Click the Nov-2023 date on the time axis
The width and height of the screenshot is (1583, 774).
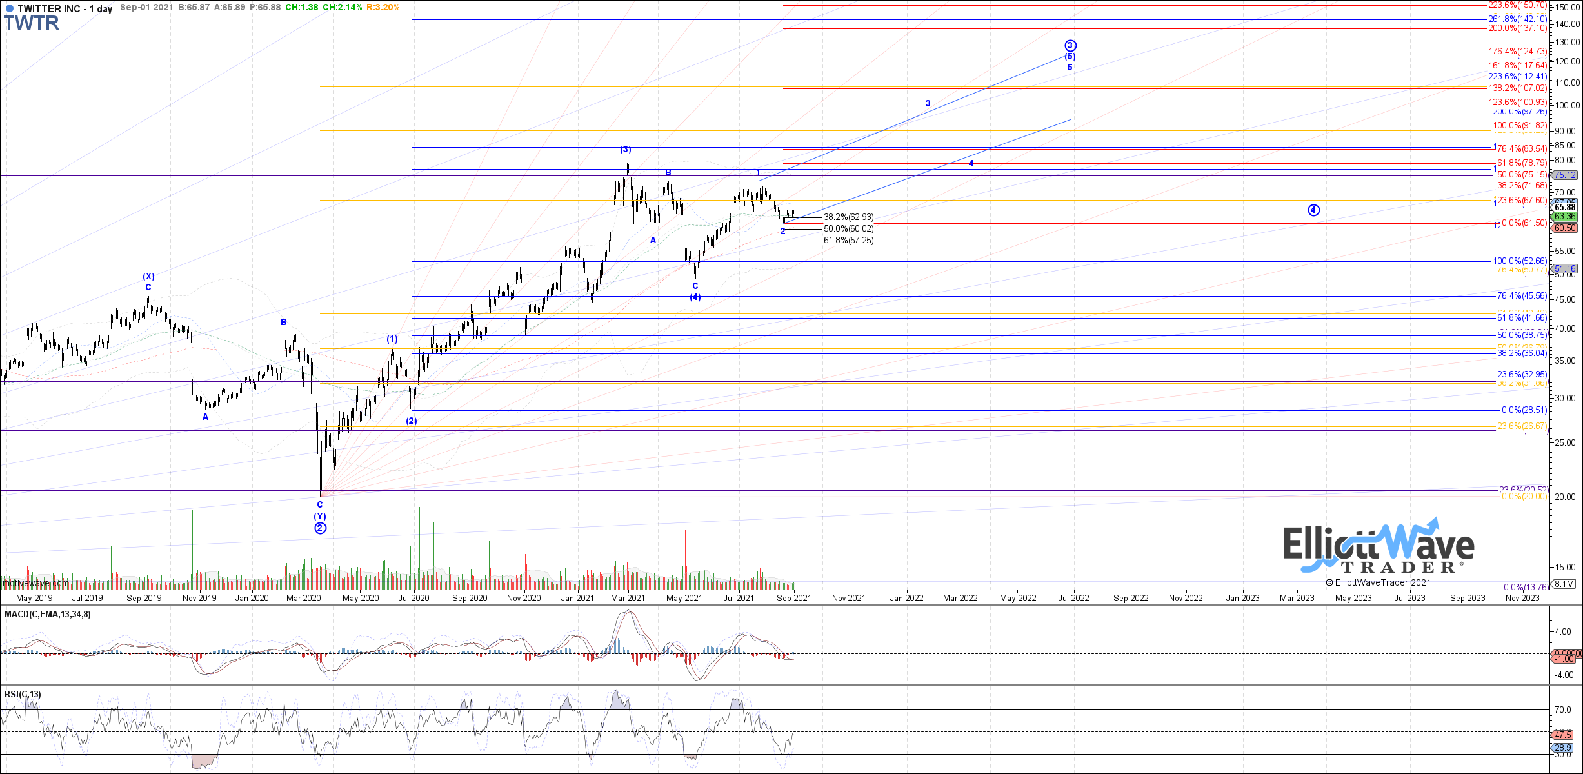[1522, 599]
